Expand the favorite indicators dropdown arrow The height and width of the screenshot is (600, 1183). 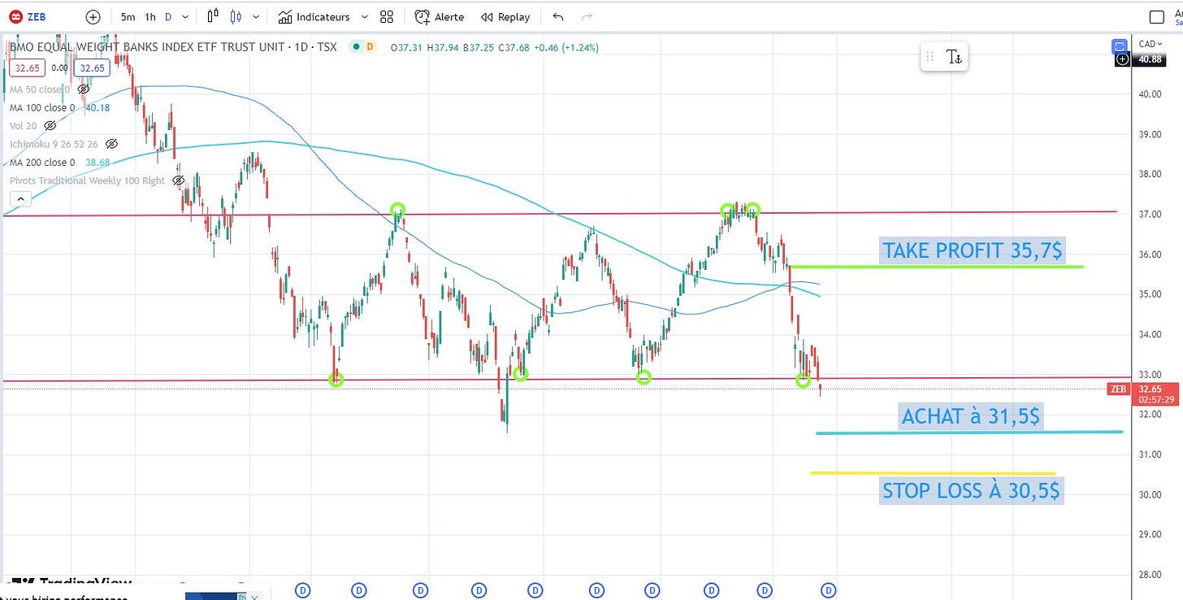[x=364, y=16]
